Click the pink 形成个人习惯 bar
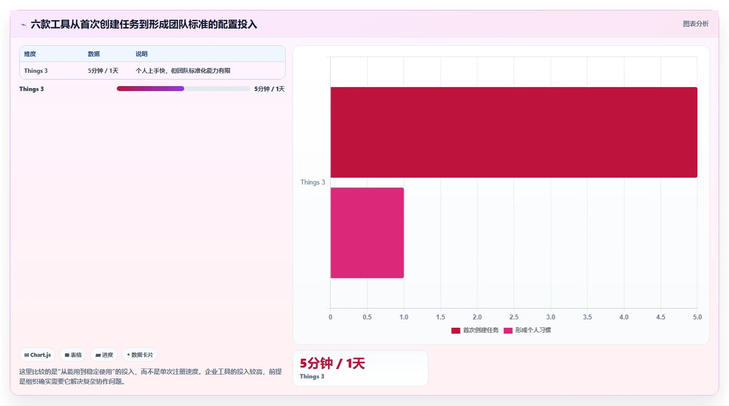729x406 pixels. click(x=367, y=233)
